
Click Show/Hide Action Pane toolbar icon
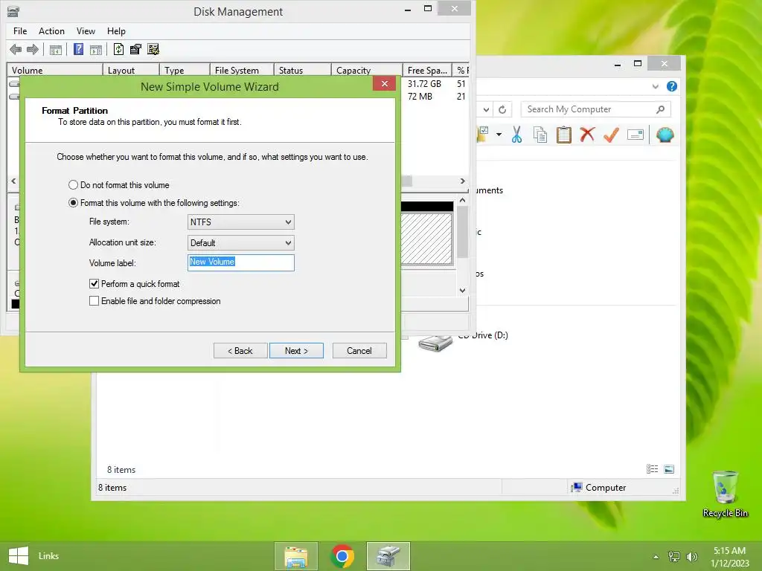click(96, 49)
